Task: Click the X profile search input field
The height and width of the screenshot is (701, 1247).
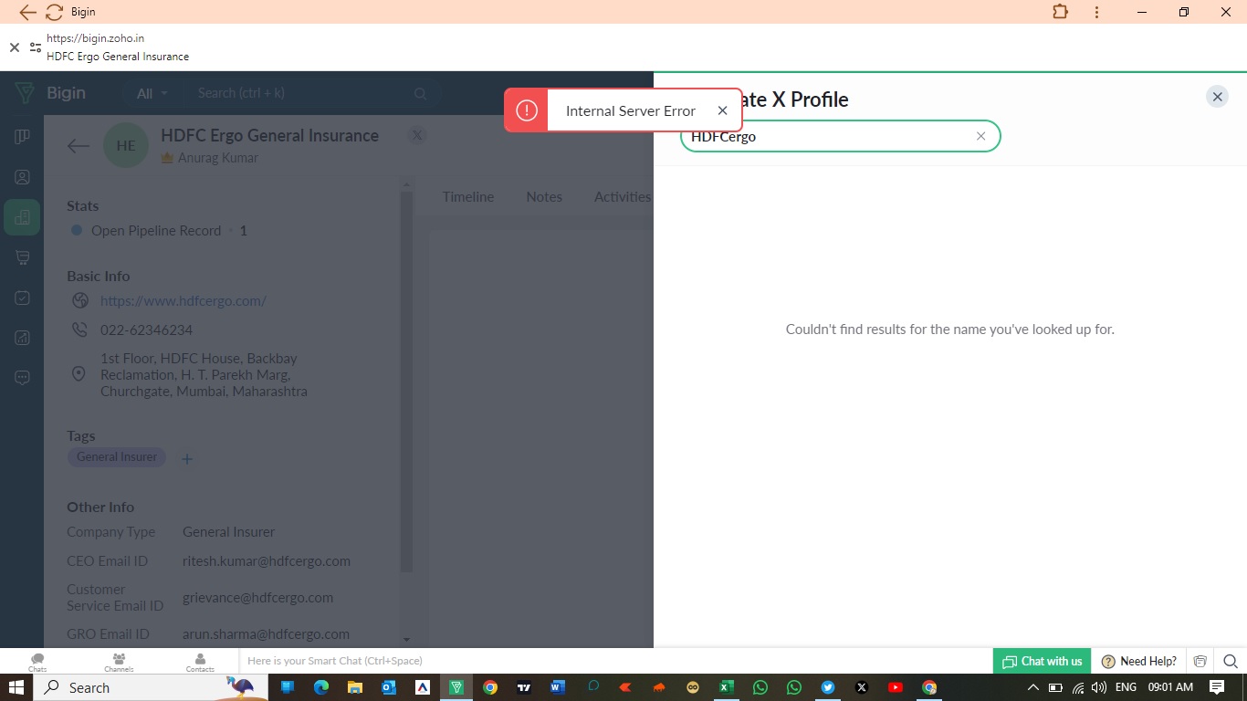Action: 840,136
